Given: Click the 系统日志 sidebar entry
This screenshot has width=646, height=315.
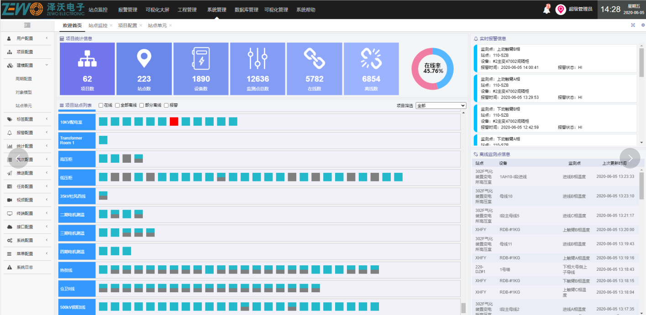Looking at the screenshot, I should click(25, 268).
